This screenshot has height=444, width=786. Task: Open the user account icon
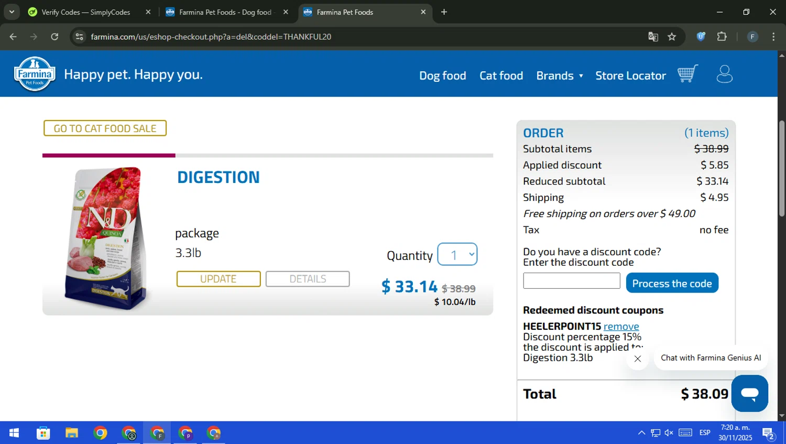pos(724,74)
